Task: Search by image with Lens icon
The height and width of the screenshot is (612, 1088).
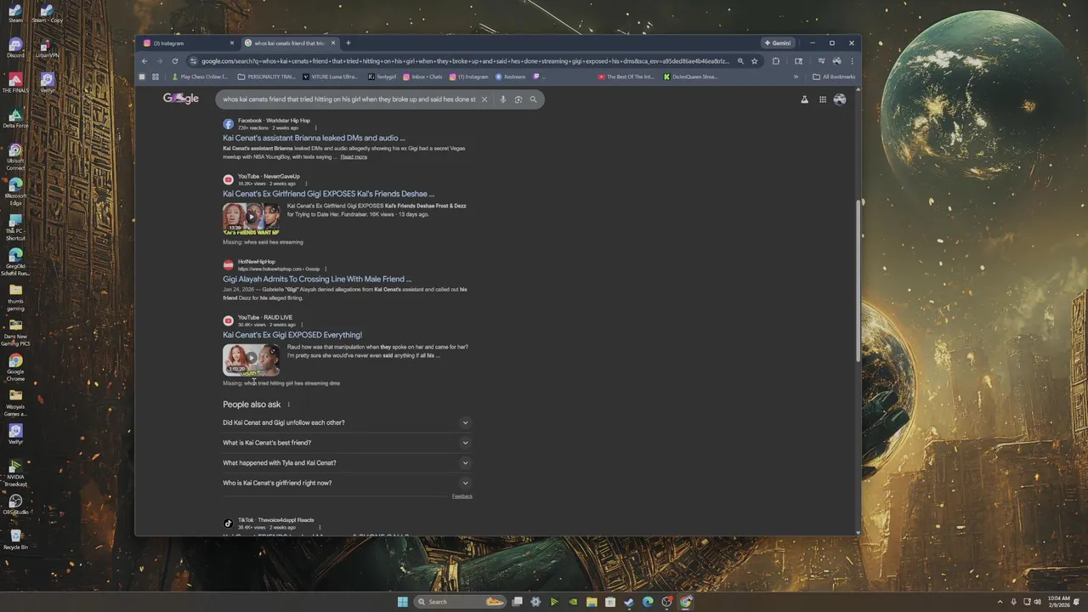Action: (x=518, y=99)
